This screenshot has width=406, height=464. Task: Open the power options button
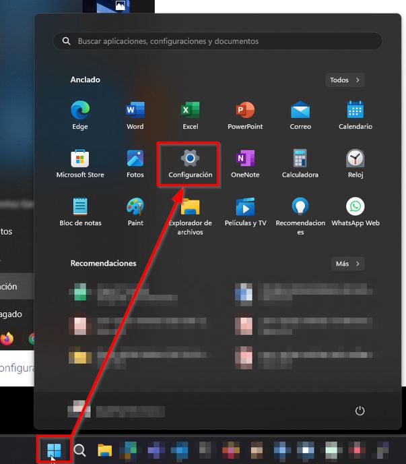point(360,411)
